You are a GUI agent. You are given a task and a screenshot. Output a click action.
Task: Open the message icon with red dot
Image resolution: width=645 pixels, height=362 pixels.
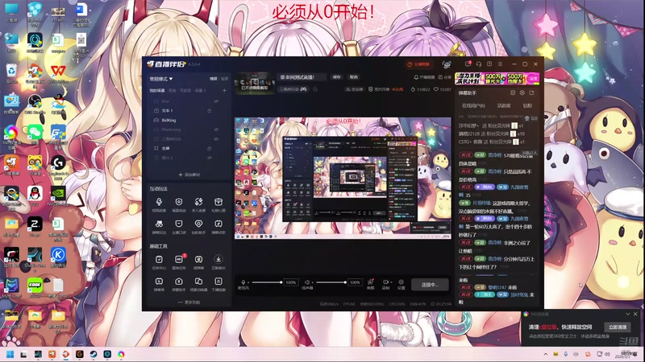[468, 64]
